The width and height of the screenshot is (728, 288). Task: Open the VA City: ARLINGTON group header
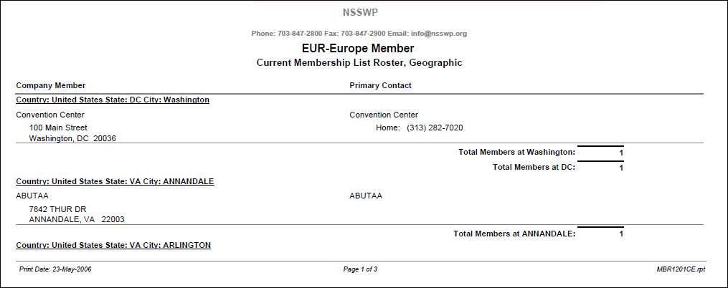113,245
